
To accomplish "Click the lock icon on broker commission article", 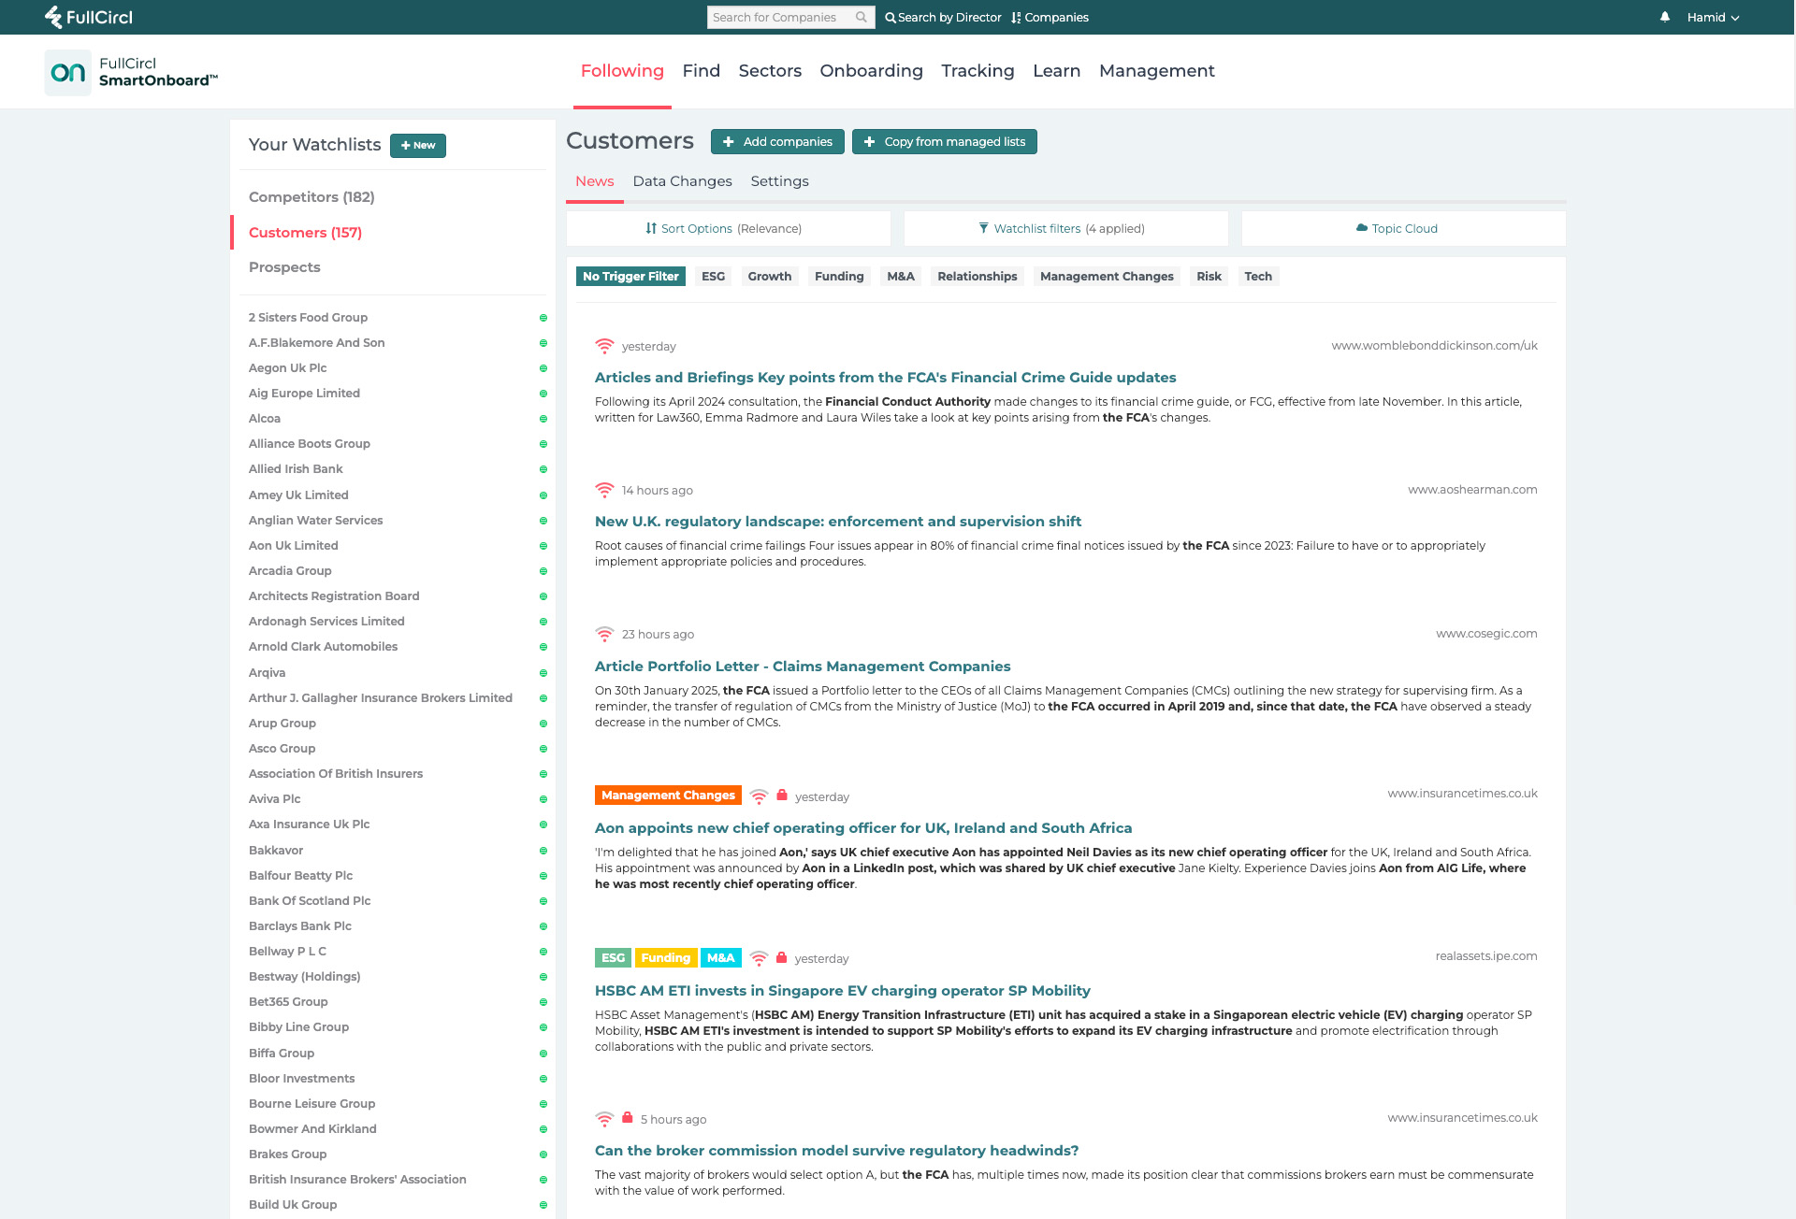I will [628, 1118].
